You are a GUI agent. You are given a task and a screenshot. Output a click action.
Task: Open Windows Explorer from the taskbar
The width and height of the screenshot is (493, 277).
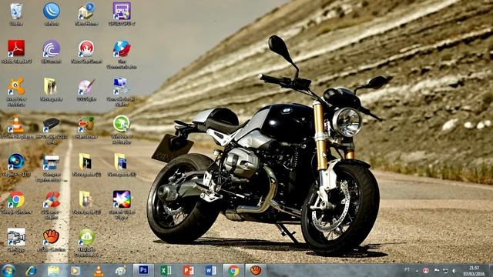[x=53, y=270]
